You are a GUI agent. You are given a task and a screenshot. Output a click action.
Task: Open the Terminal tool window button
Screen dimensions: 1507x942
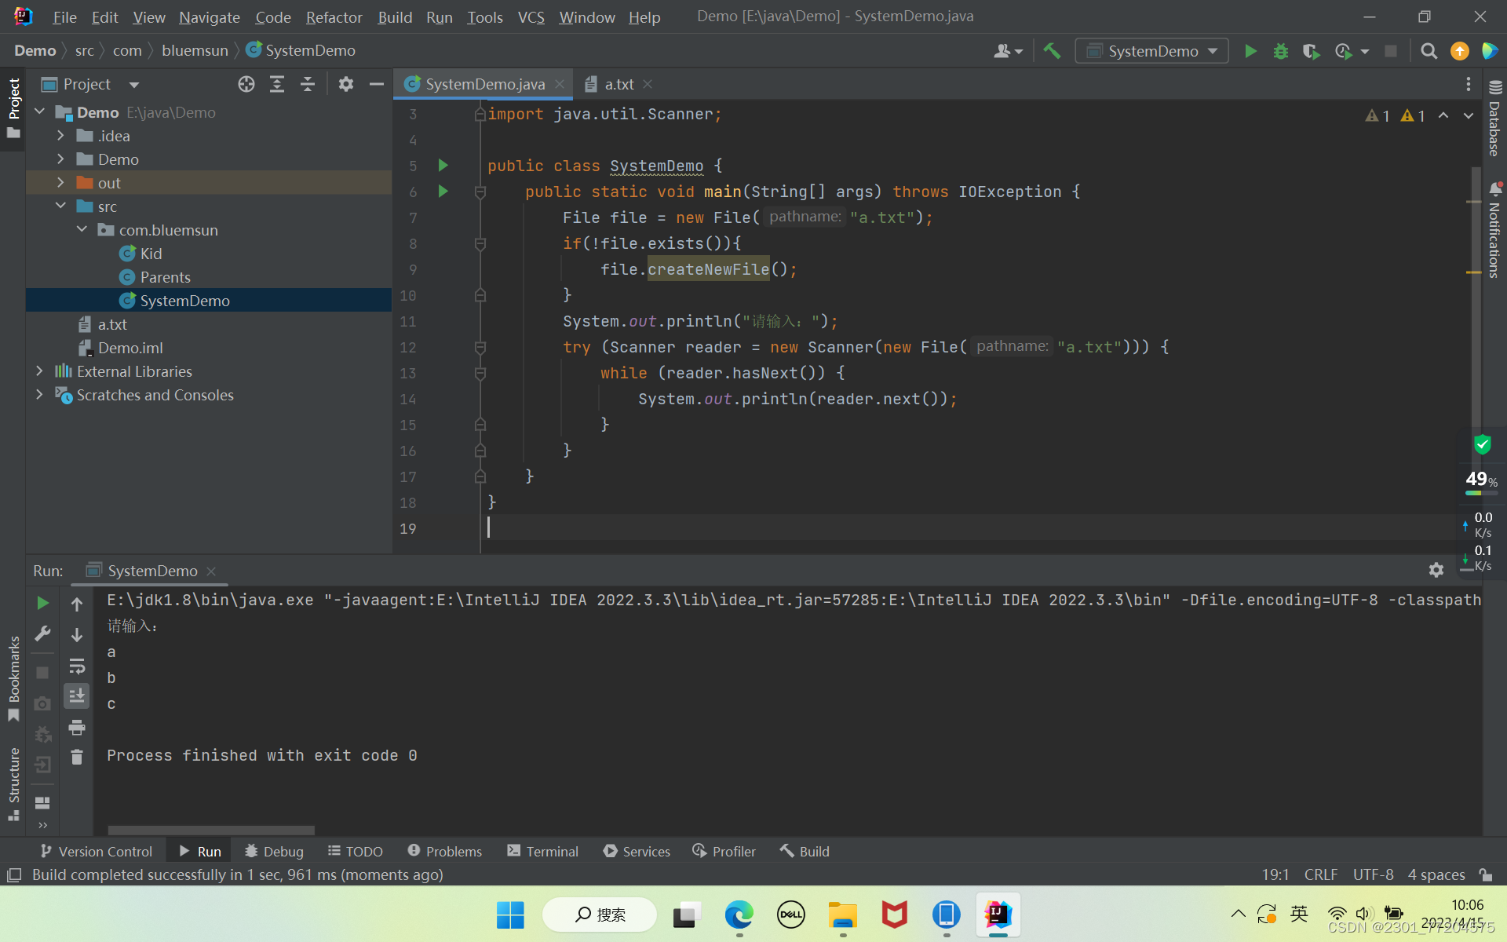point(543,852)
